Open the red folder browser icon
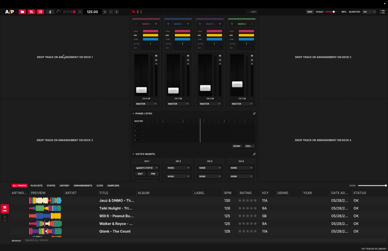The height and width of the screenshot is (251, 388). coord(22,12)
